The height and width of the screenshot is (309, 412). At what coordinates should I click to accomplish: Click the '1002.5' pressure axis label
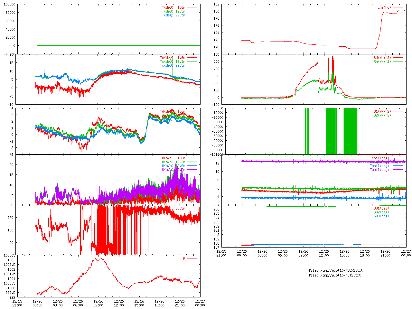click(x=9, y=265)
